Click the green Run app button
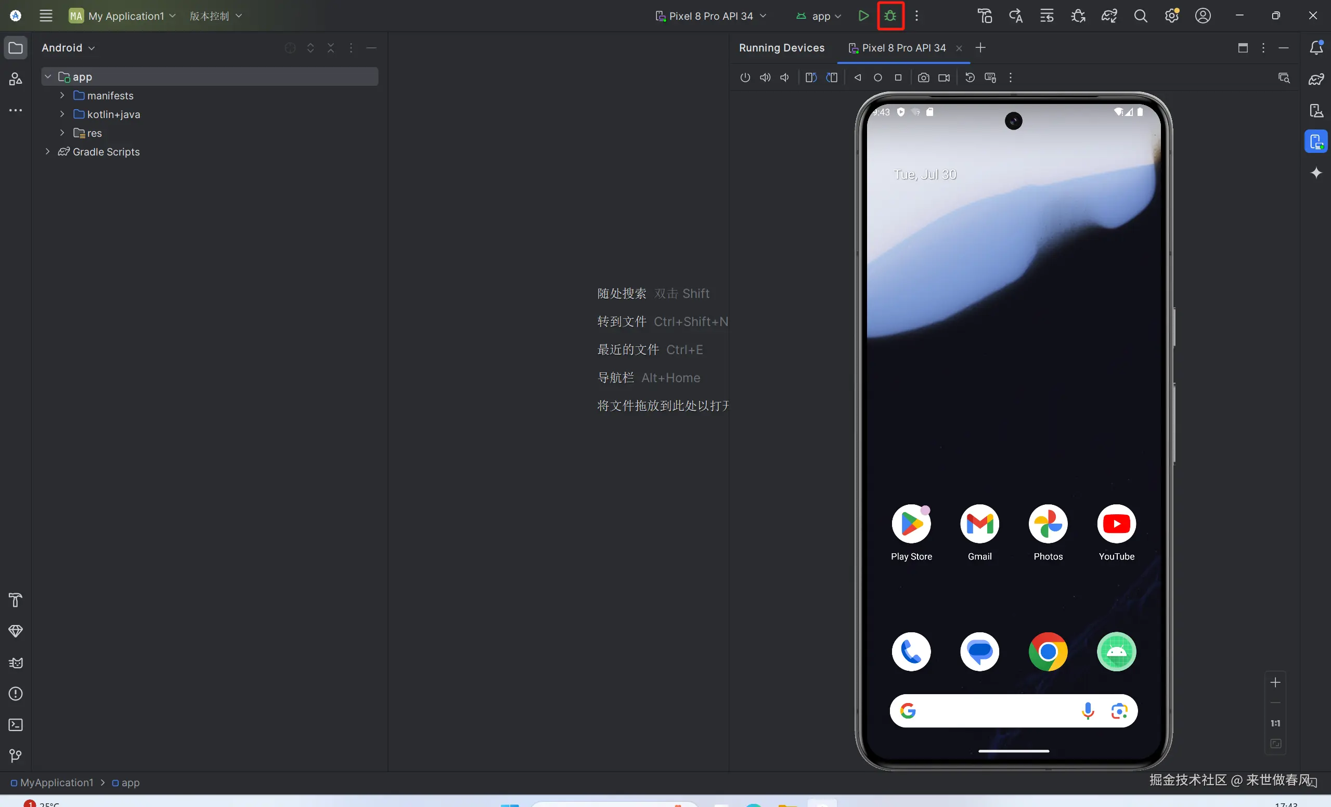The height and width of the screenshot is (807, 1331). 863,16
